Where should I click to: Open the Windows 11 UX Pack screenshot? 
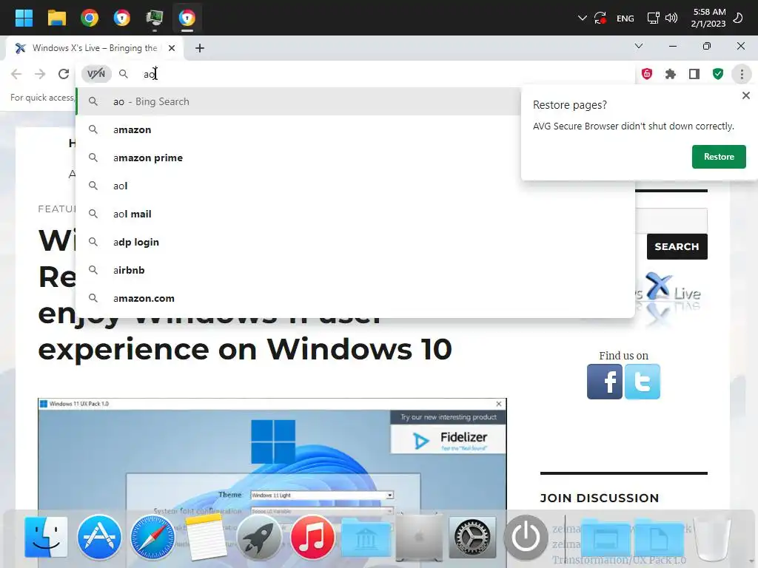pos(272,483)
